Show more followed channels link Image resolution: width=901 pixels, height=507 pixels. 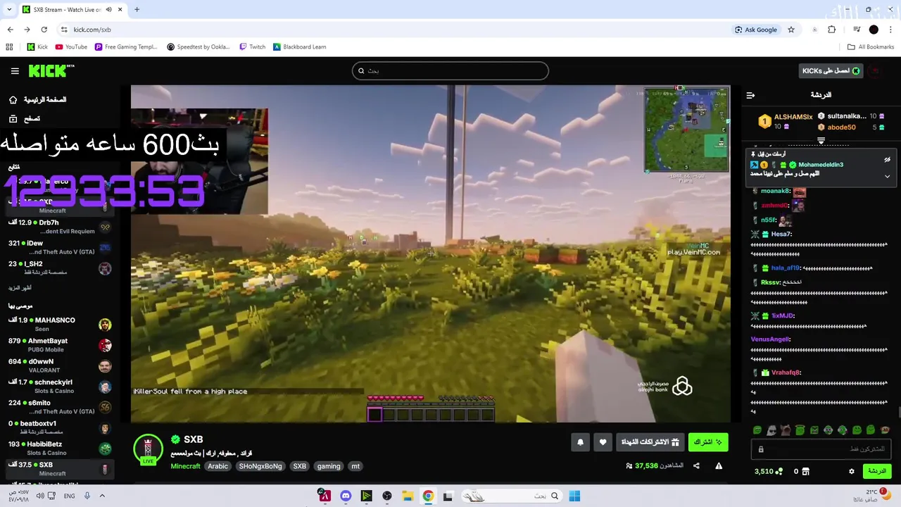point(20,288)
